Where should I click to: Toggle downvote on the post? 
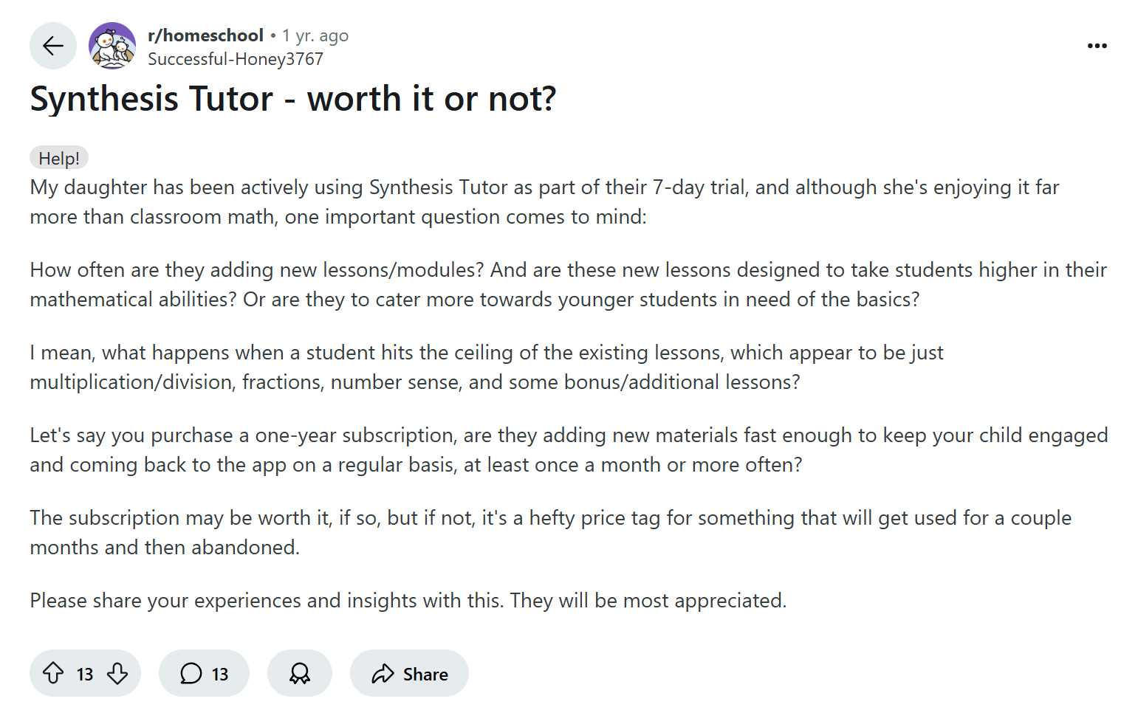click(118, 673)
